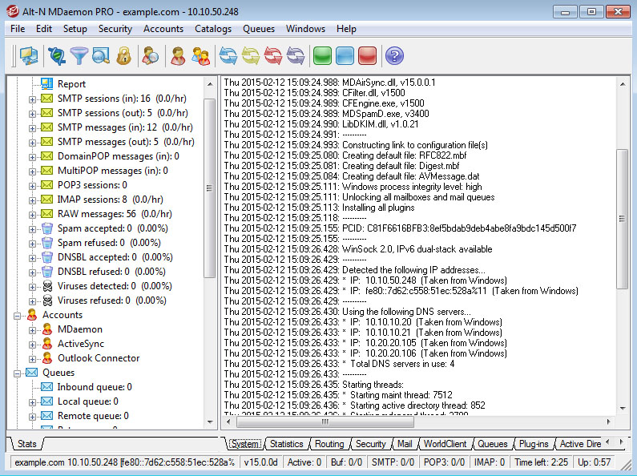Click the tab strip right scroll arrow
637x476 pixels.
click(x=621, y=442)
